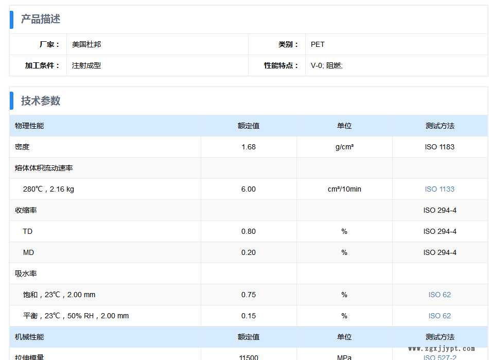Click the 注射成型 processing condition value
489x360 pixels.
click(x=86, y=65)
